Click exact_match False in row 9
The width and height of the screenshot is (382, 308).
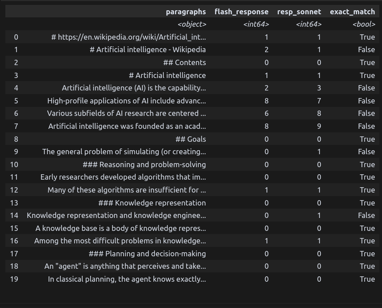[x=366, y=152]
